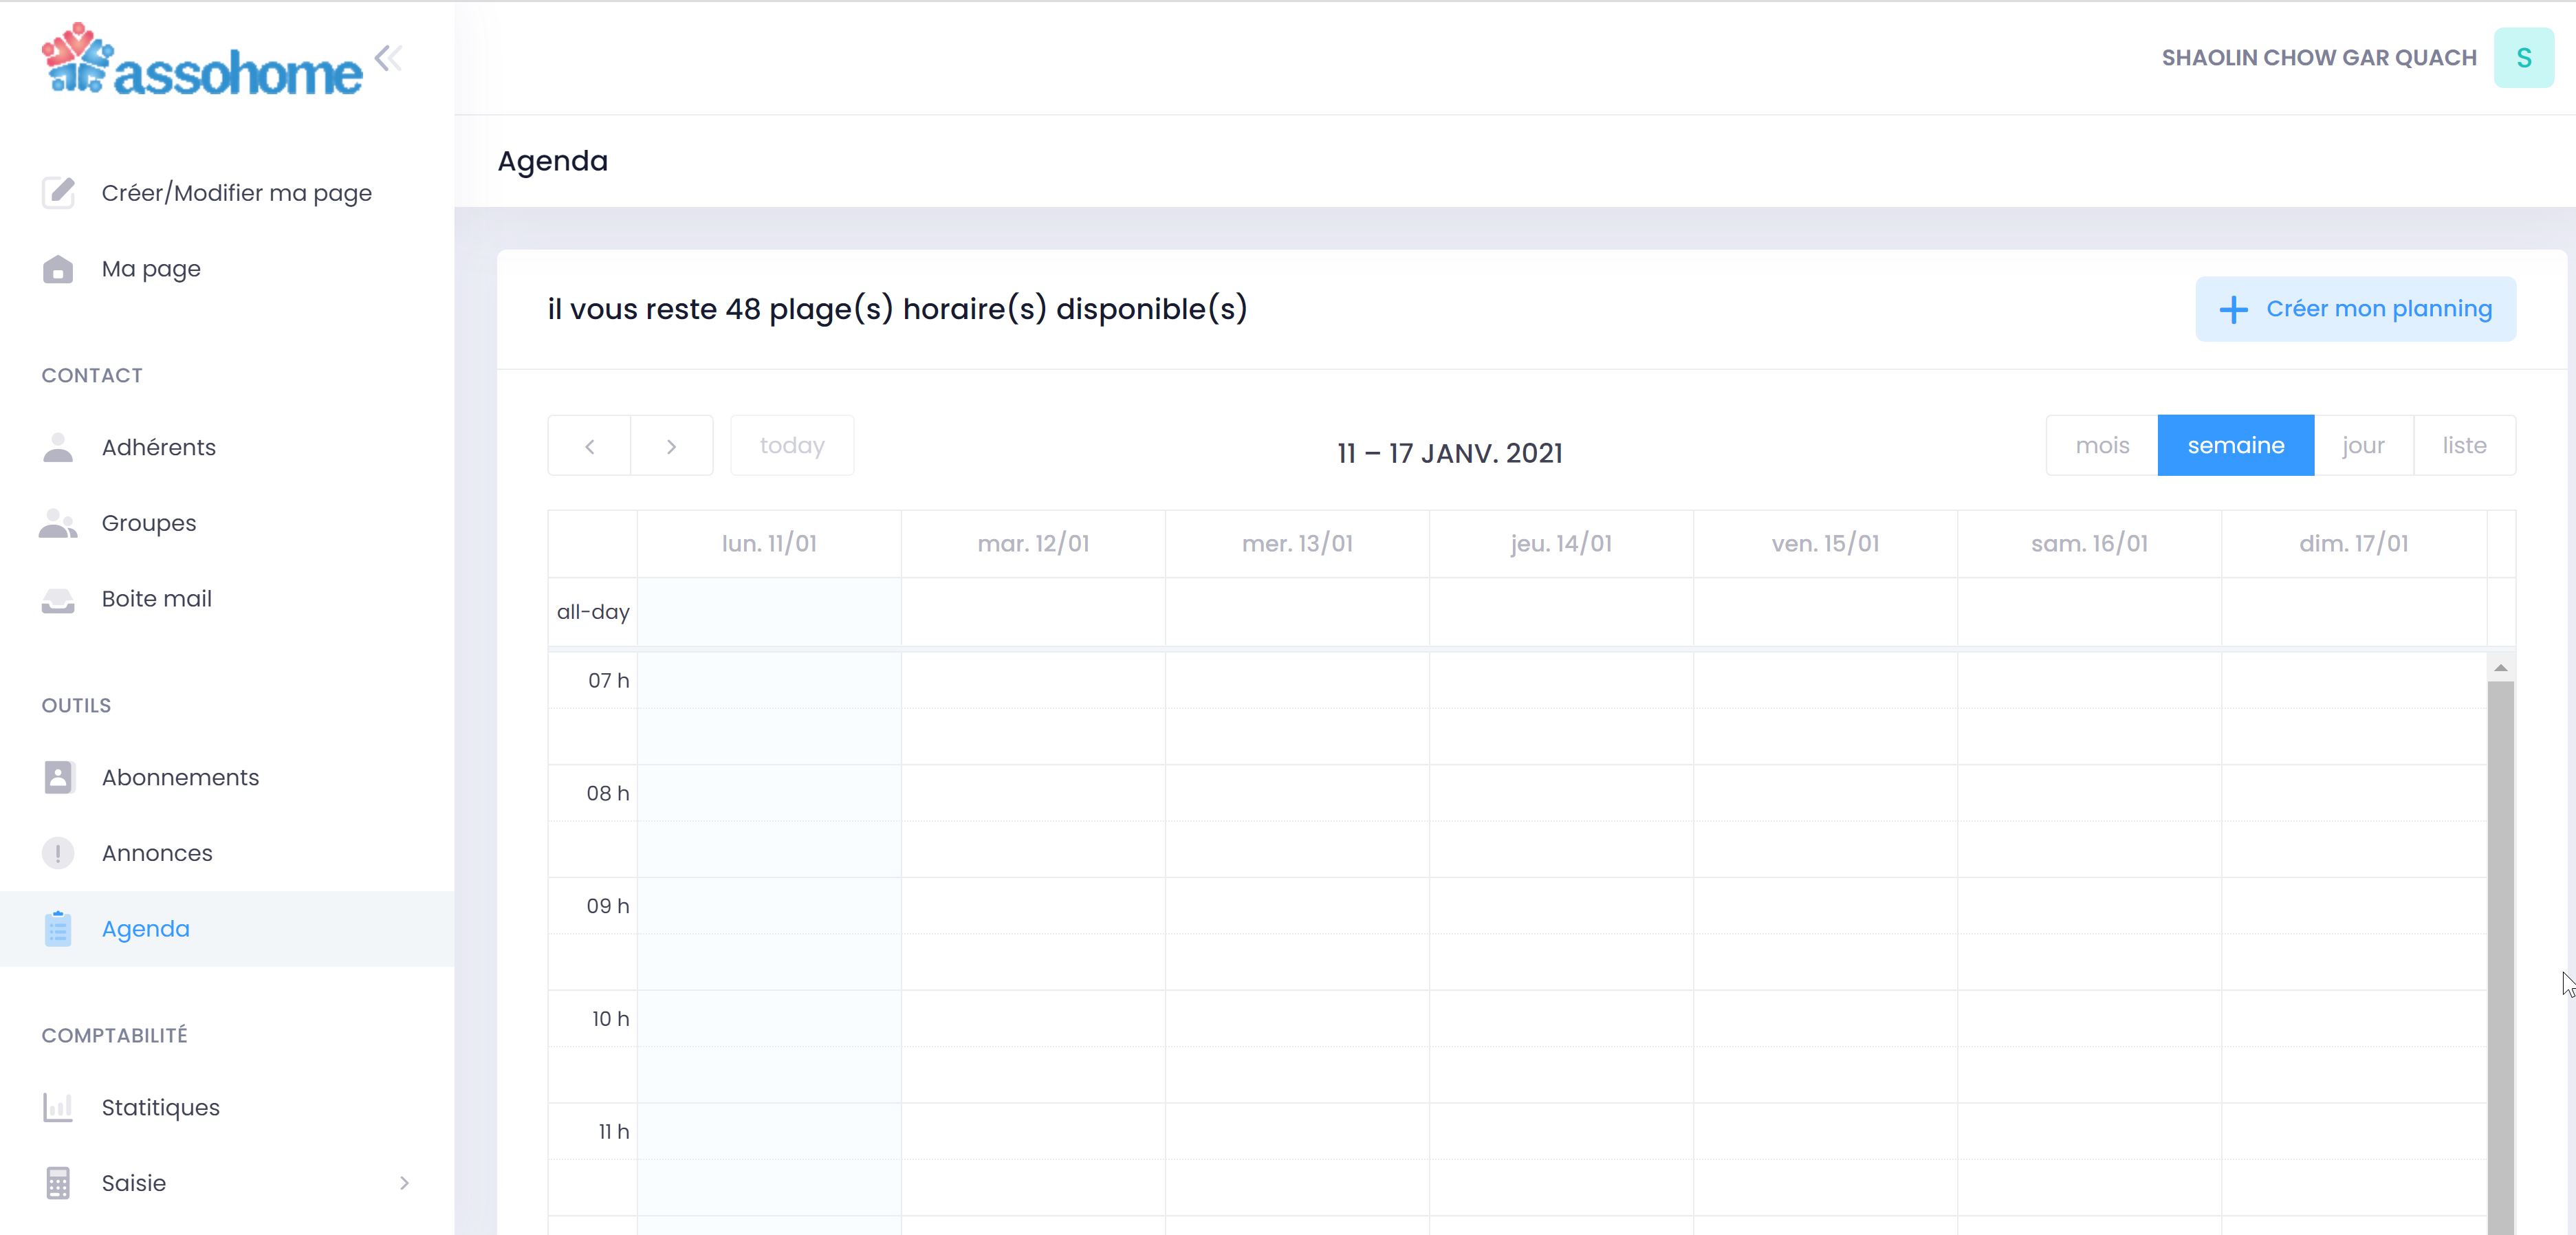Open Boite mail via the inbox icon
Image resolution: width=2576 pixels, height=1235 pixels.
click(x=58, y=599)
